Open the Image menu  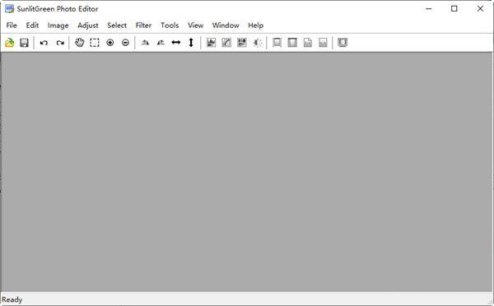[x=58, y=25]
